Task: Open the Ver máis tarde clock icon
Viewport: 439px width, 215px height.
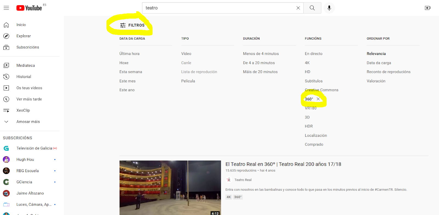Action: click(6, 99)
